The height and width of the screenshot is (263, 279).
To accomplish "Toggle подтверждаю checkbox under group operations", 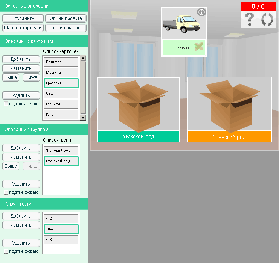I will click(6, 192).
